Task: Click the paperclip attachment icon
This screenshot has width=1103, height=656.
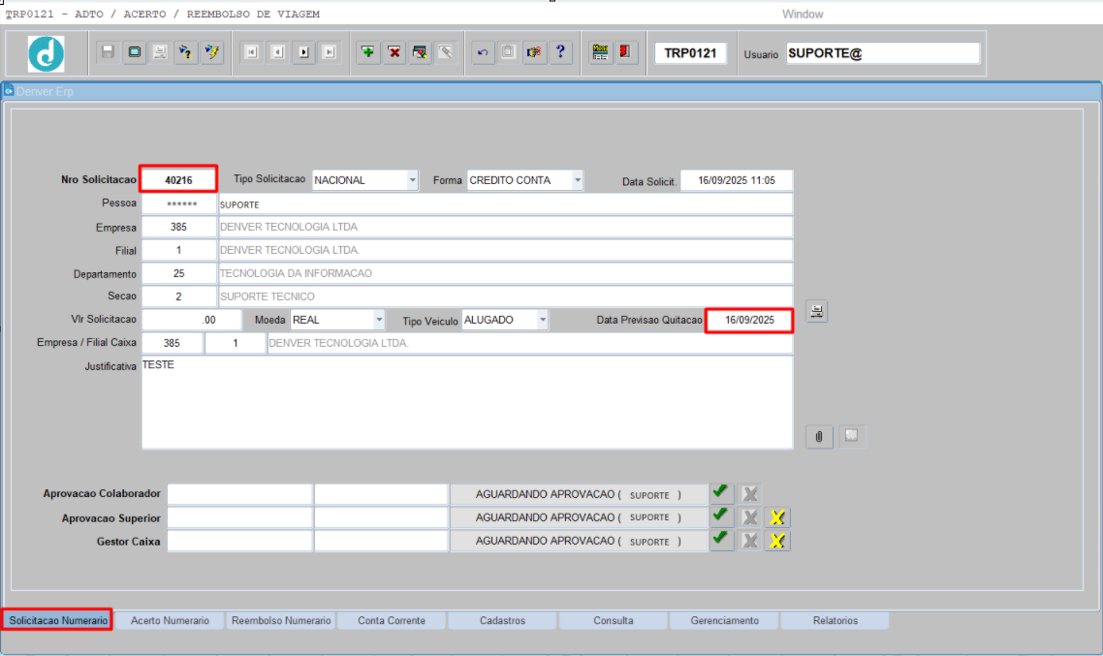Action: (x=819, y=437)
